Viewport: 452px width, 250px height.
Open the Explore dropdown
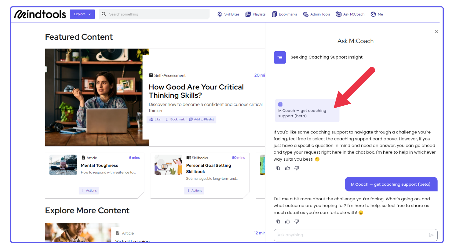82,14
